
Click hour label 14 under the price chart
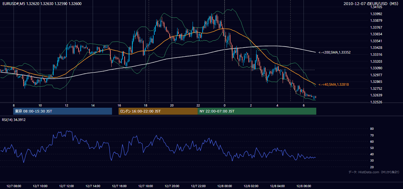click(x=93, y=105)
